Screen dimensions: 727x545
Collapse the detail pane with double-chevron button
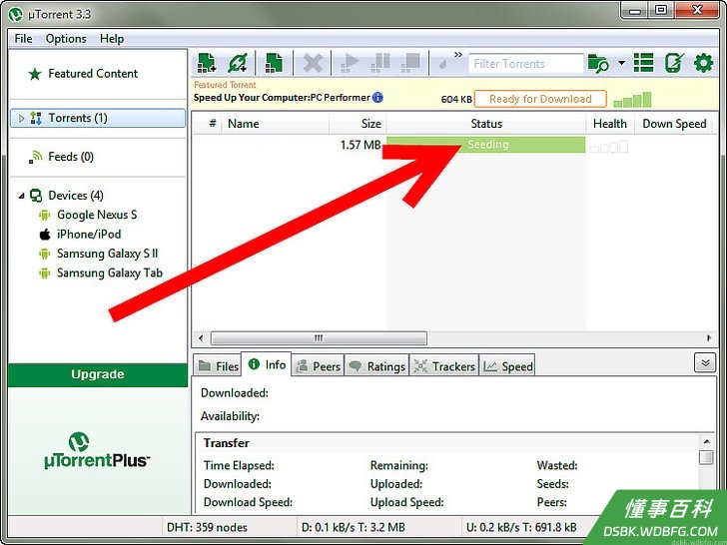coord(705,363)
